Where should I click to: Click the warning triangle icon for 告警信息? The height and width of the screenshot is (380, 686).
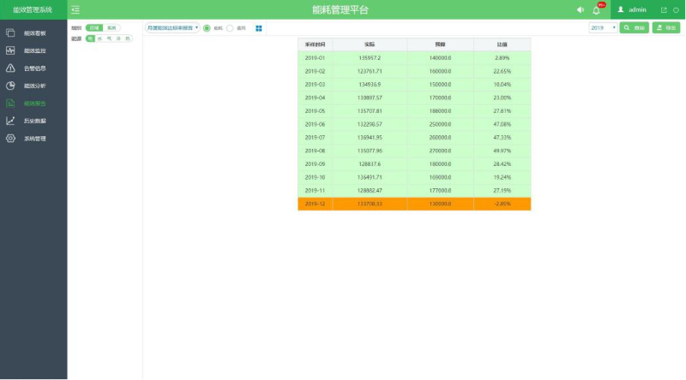tap(10, 68)
